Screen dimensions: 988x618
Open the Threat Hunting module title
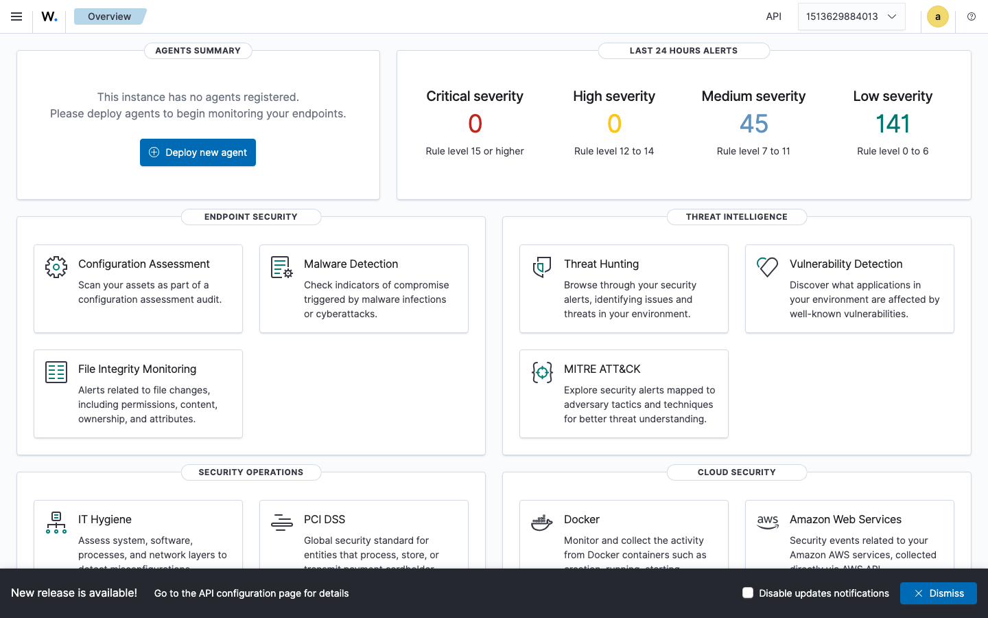click(601, 264)
